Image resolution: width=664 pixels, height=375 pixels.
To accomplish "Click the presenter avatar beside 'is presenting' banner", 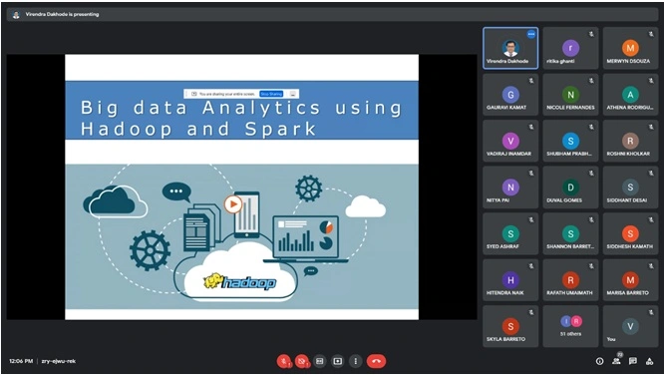I will tap(16, 14).
